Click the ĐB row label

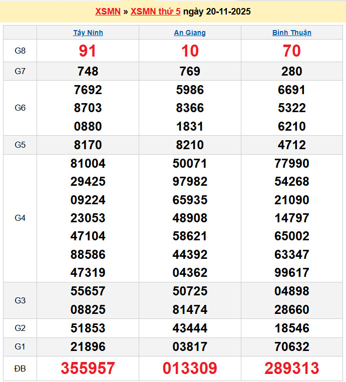[20, 368]
